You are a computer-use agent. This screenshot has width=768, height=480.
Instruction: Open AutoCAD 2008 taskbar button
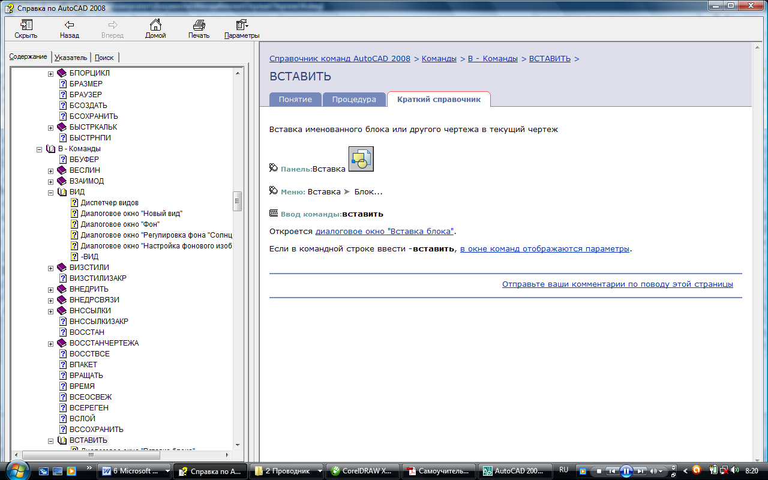(x=515, y=471)
